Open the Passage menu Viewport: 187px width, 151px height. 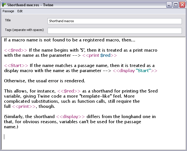click(8, 11)
